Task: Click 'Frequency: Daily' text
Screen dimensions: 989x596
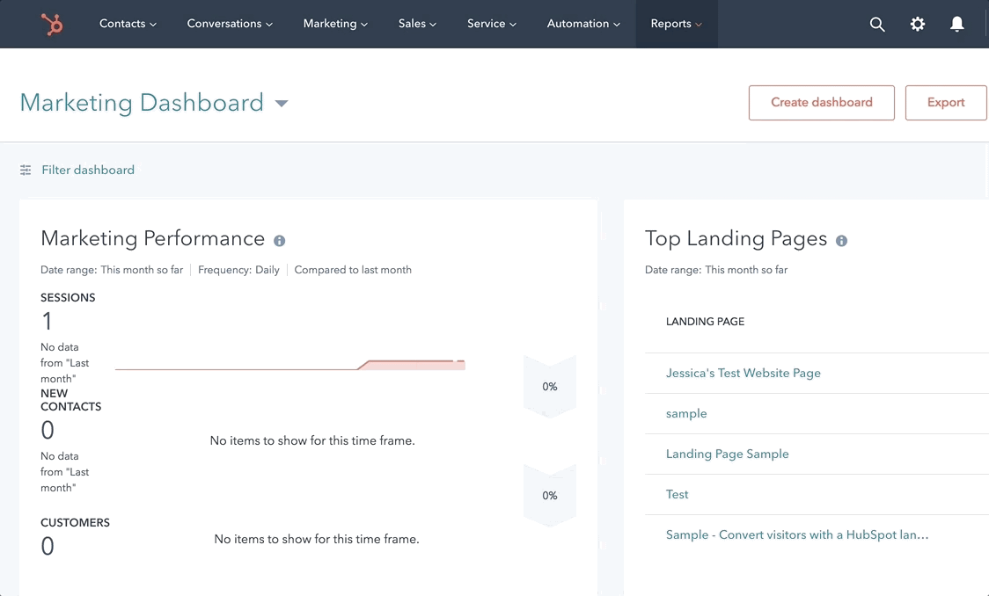Action: point(238,270)
